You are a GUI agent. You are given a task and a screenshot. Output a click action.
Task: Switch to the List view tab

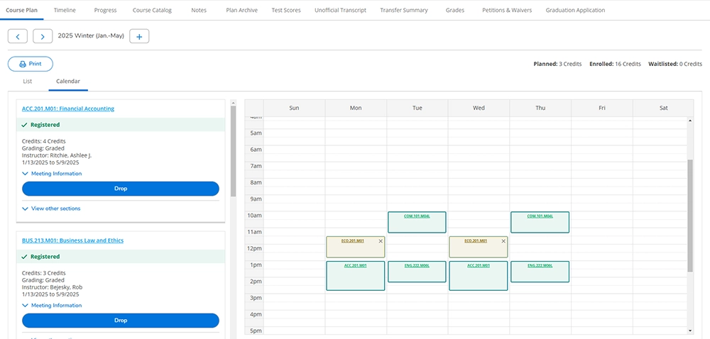point(28,82)
